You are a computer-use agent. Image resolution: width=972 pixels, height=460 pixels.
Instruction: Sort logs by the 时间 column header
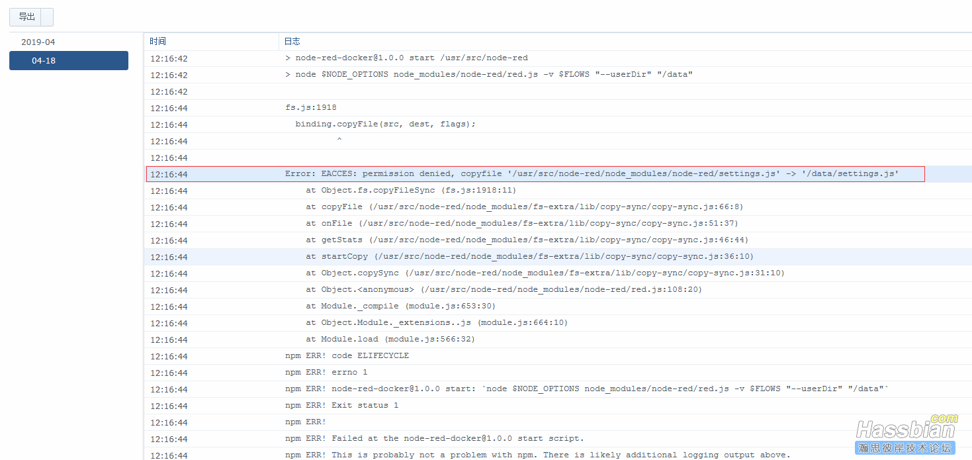tap(157, 41)
